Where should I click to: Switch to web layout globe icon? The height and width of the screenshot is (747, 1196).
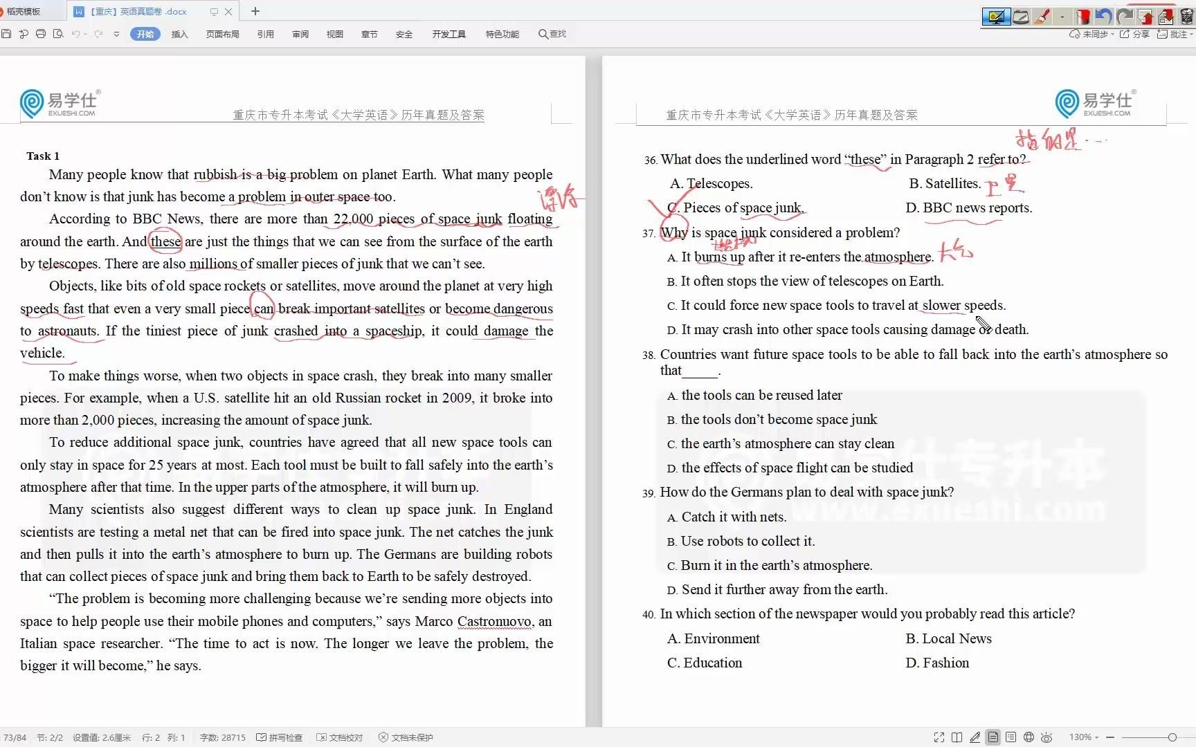(x=1029, y=737)
